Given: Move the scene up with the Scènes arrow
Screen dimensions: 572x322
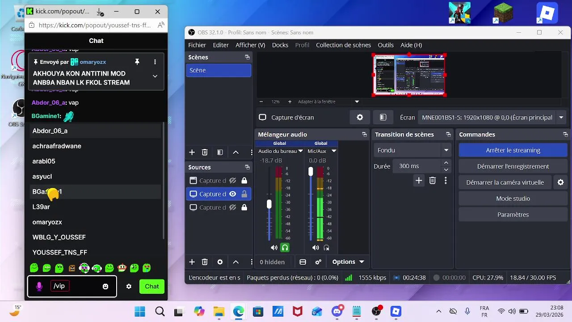Looking at the screenshot, I should click(x=236, y=153).
